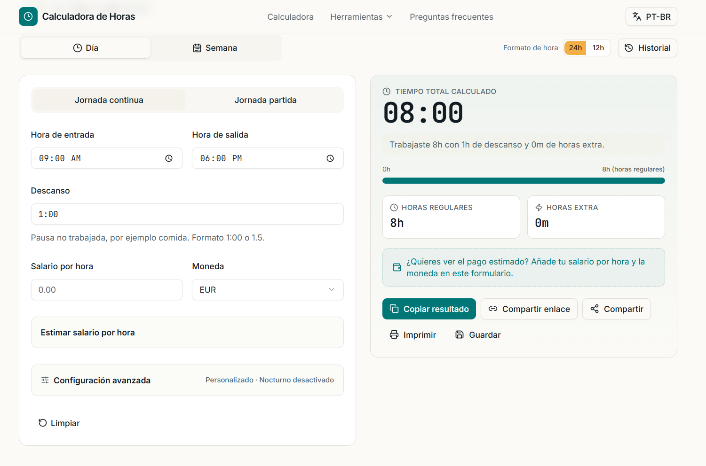Click the '8h' regular hours value

pos(397,223)
